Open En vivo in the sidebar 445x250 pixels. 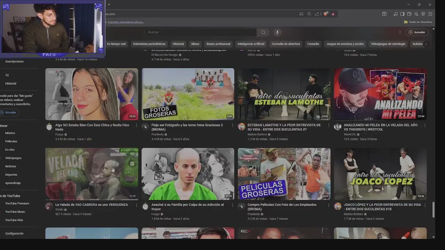(10, 150)
